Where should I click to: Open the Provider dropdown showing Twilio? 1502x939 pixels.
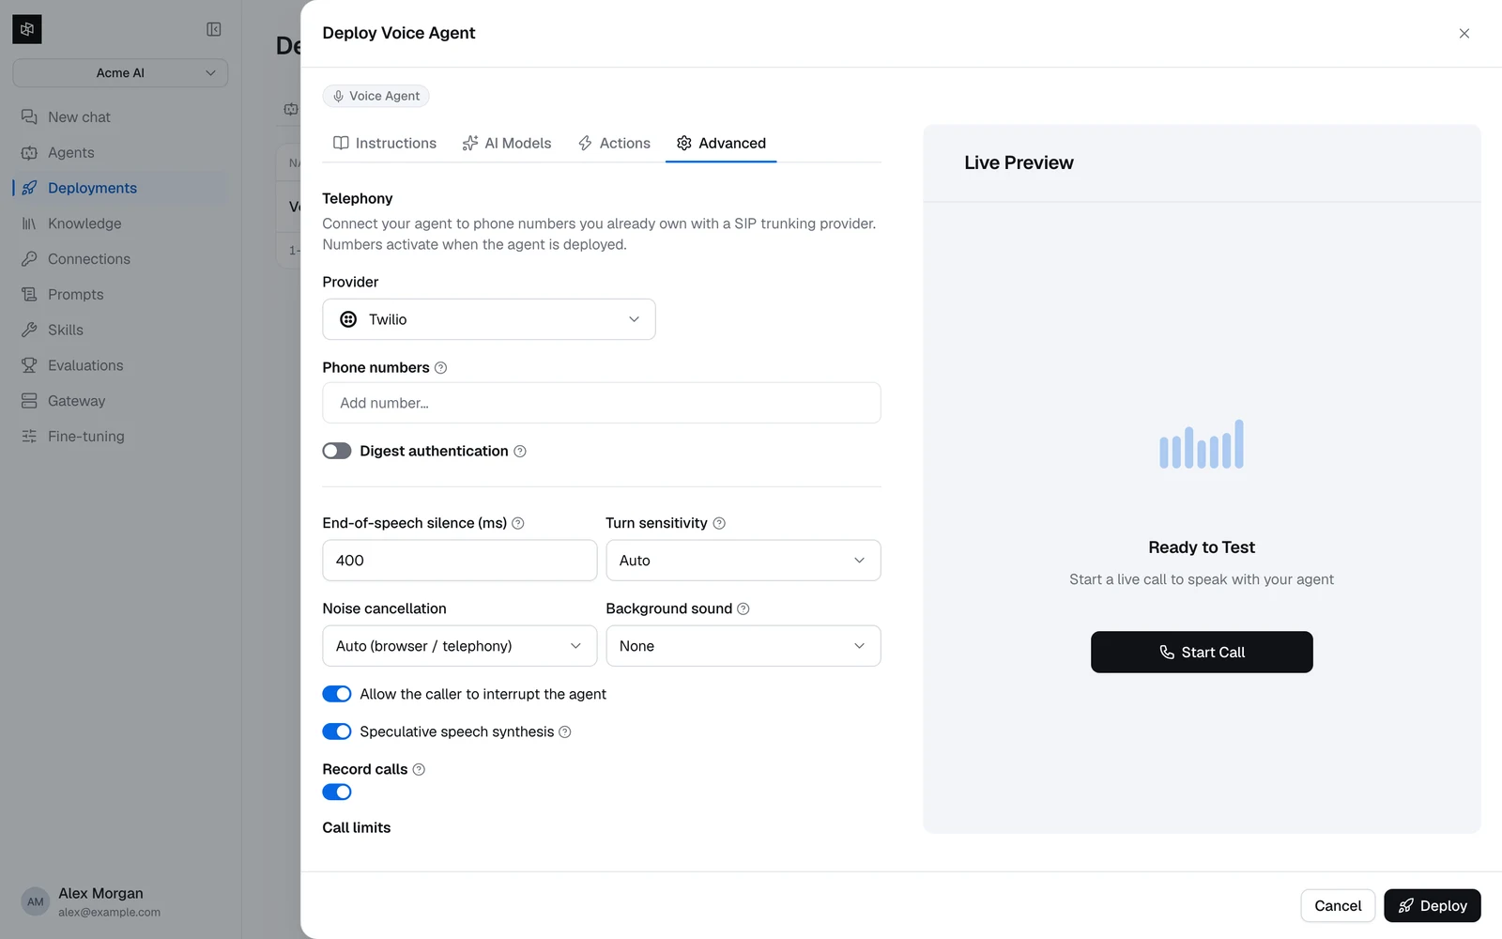pyautogui.click(x=489, y=319)
